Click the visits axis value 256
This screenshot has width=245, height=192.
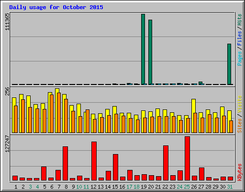click(7, 91)
